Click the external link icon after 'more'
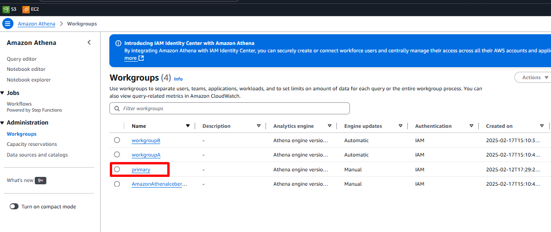This screenshot has width=551, height=232. tap(141, 58)
